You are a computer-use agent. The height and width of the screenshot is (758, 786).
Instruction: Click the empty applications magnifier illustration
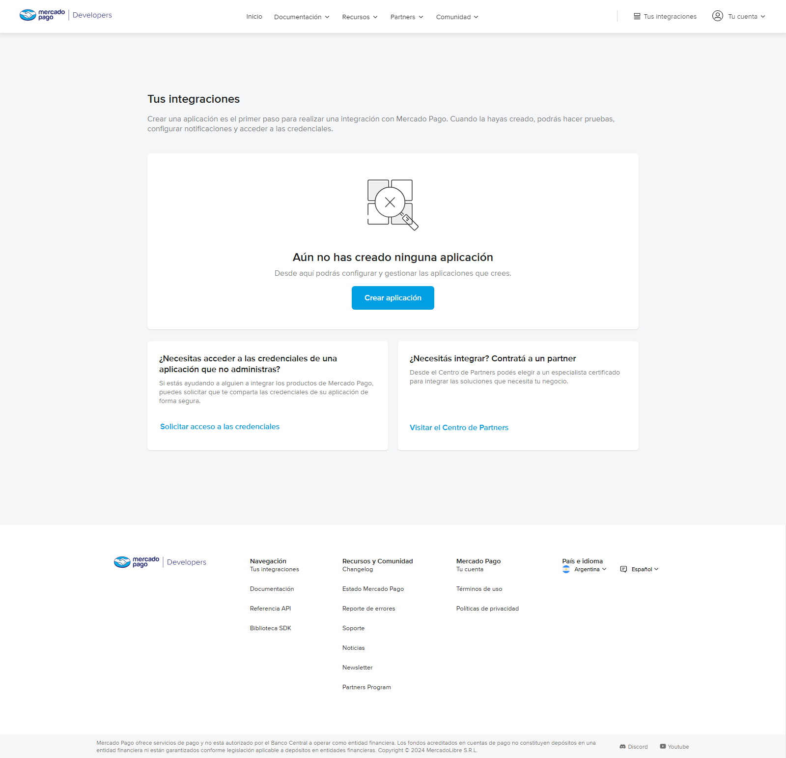tap(393, 204)
